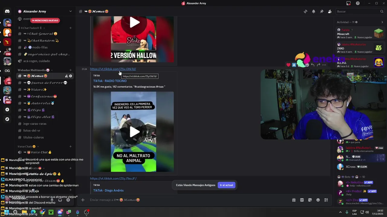Play the RADIO TOCINO bull video

tap(135, 132)
